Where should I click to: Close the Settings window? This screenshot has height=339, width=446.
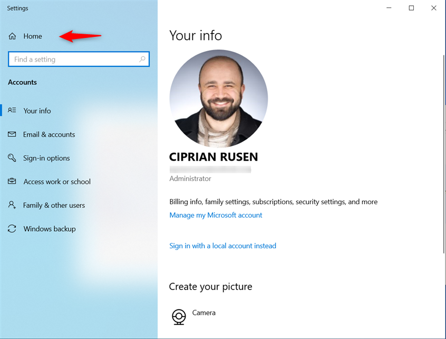434,8
